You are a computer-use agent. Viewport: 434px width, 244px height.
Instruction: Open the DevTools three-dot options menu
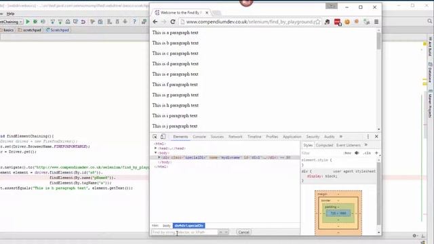click(368, 136)
